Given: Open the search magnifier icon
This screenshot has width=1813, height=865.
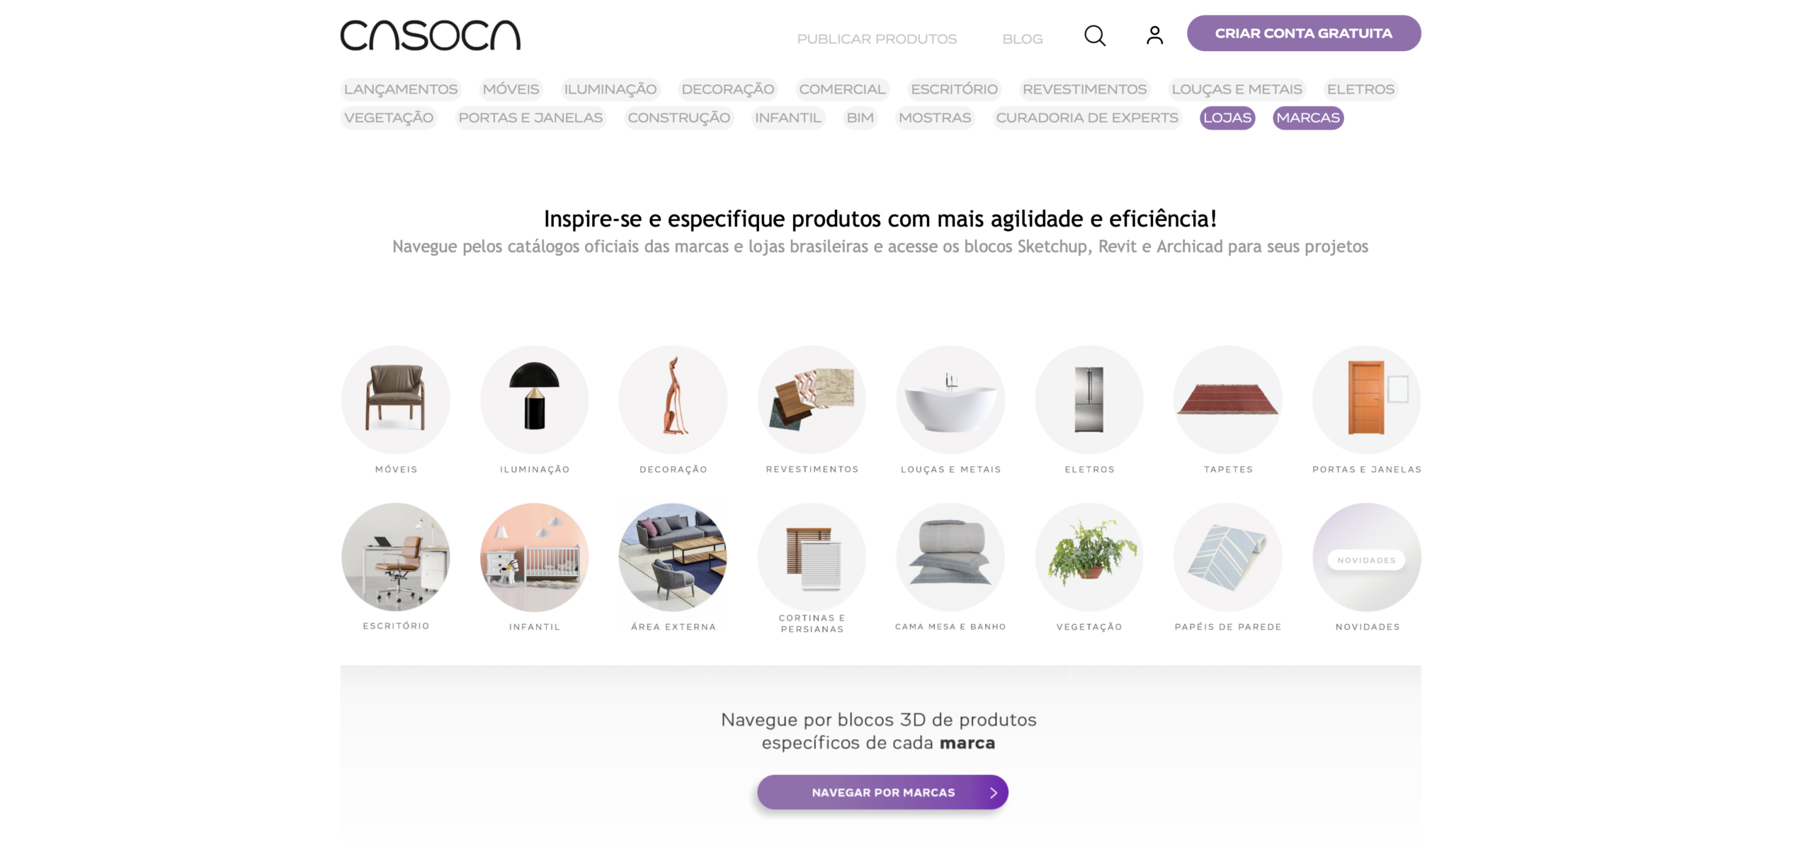Looking at the screenshot, I should [1094, 35].
